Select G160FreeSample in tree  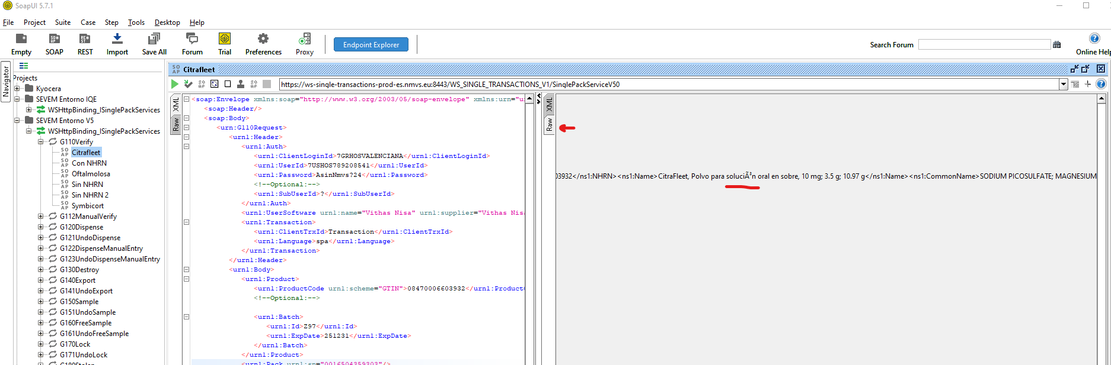coord(85,323)
